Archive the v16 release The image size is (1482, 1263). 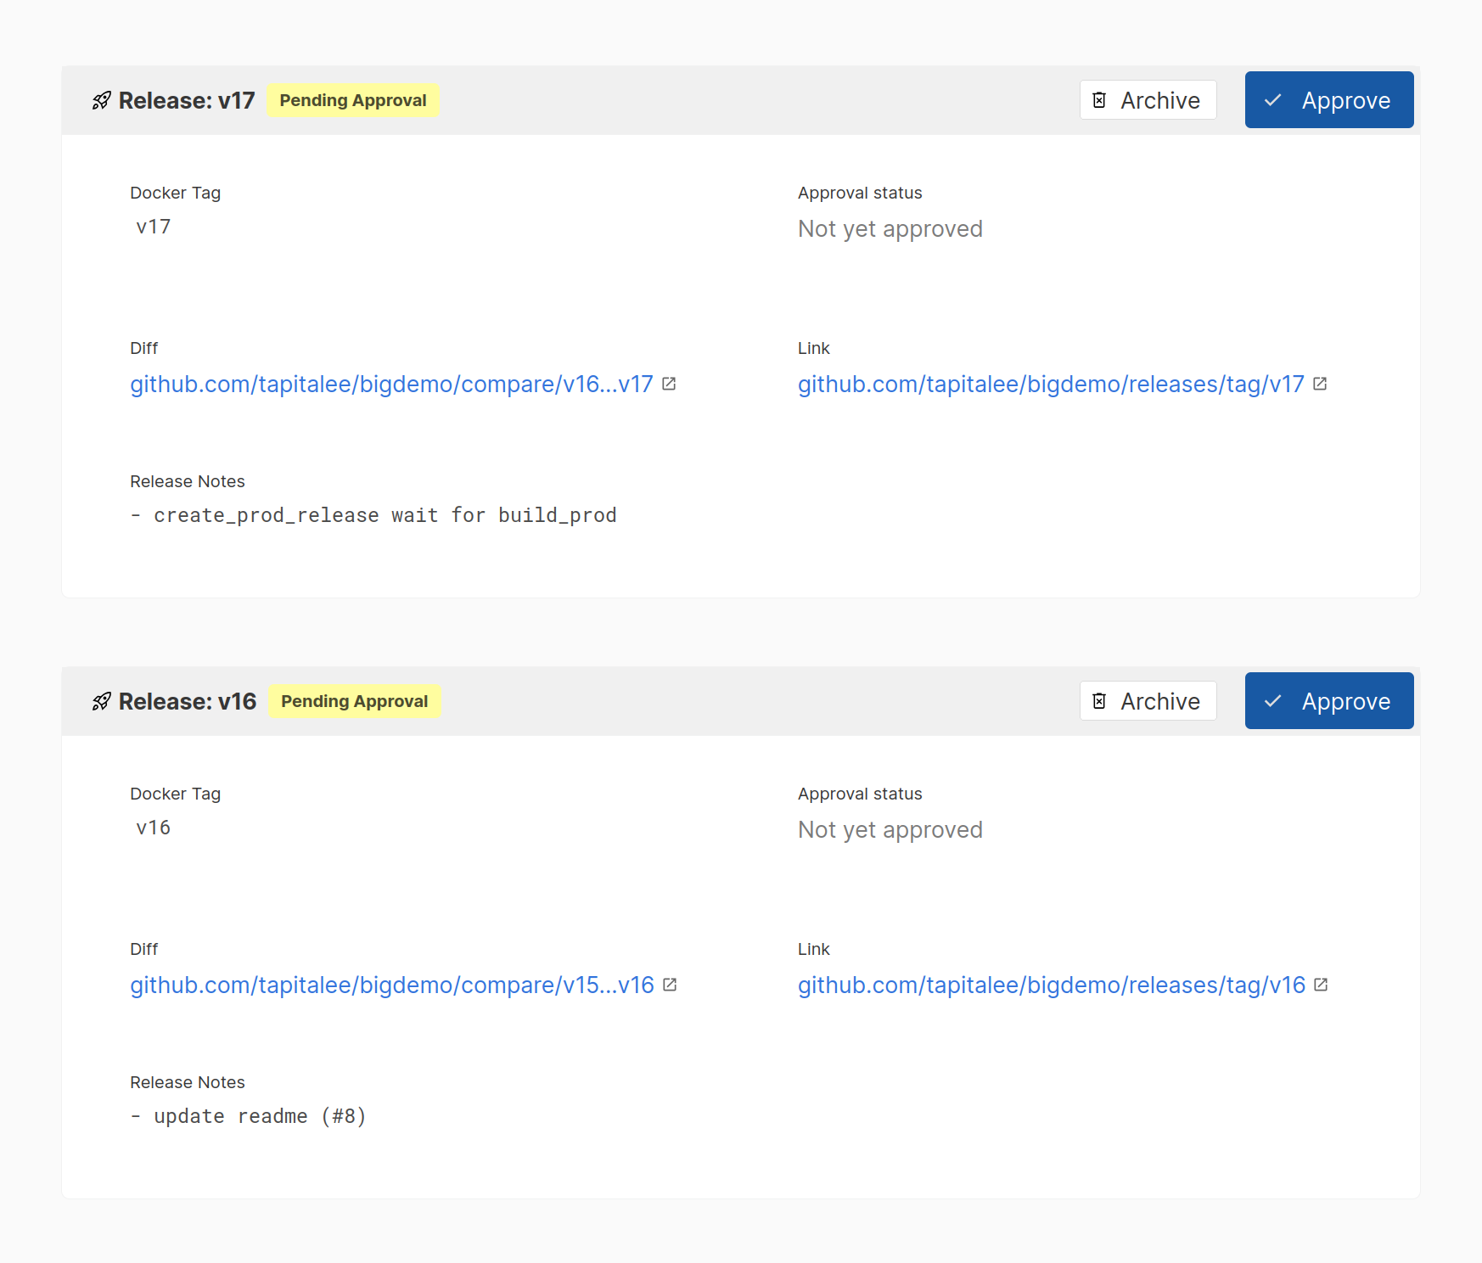(1148, 701)
